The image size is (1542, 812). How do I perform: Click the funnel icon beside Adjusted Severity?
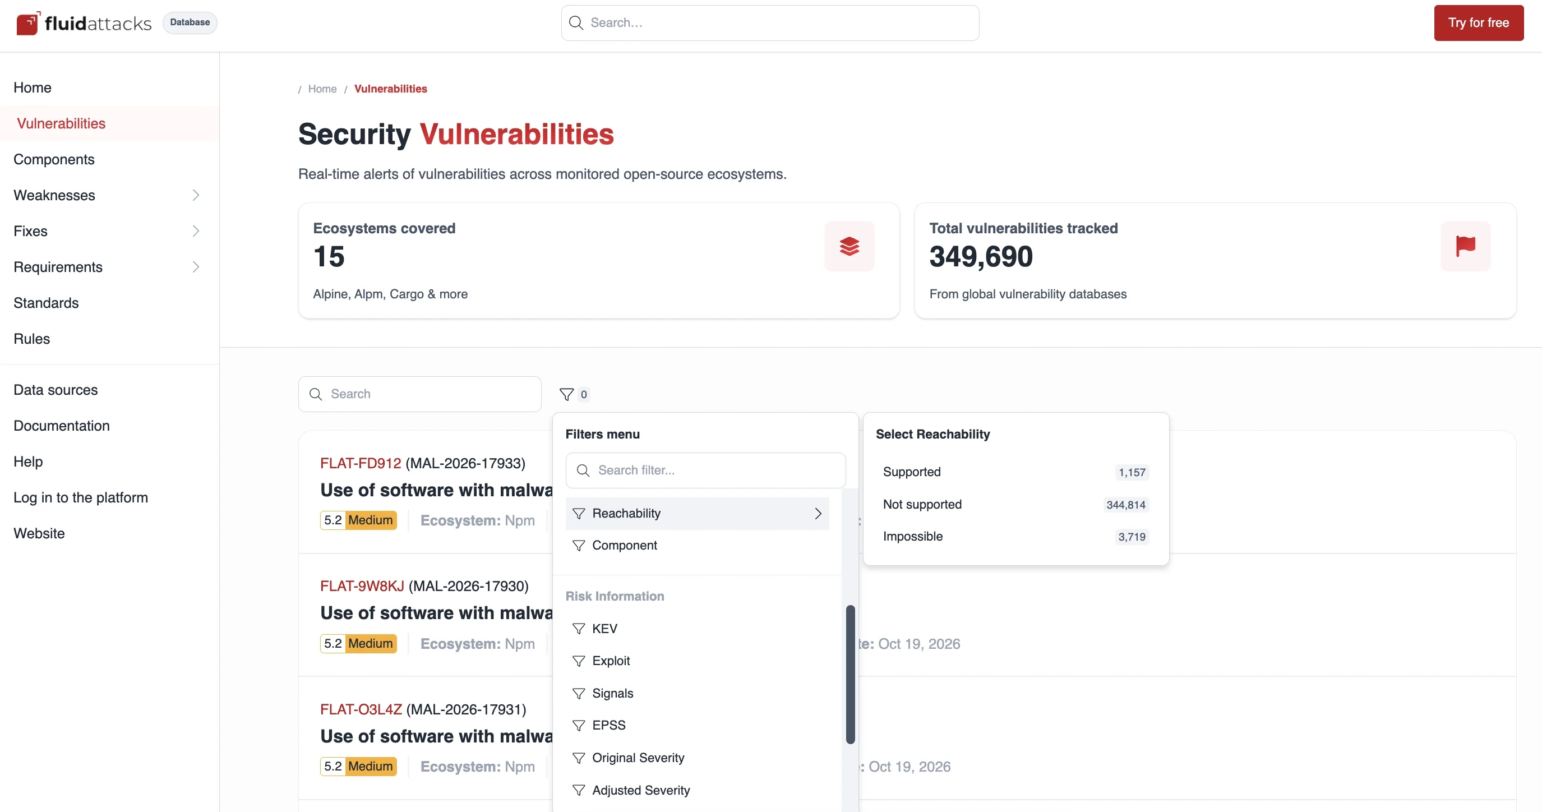(x=578, y=791)
